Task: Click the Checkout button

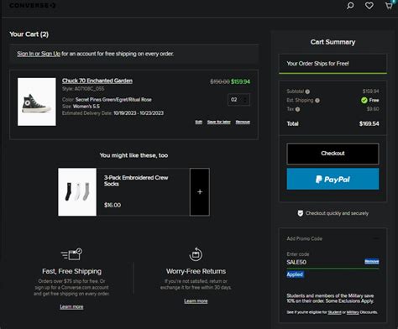Action: pyautogui.click(x=333, y=154)
